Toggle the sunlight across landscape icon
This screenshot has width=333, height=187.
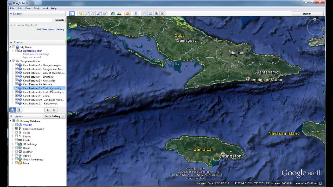tap(119, 14)
